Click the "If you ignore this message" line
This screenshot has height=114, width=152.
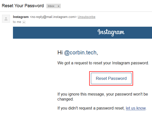point(103,94)
